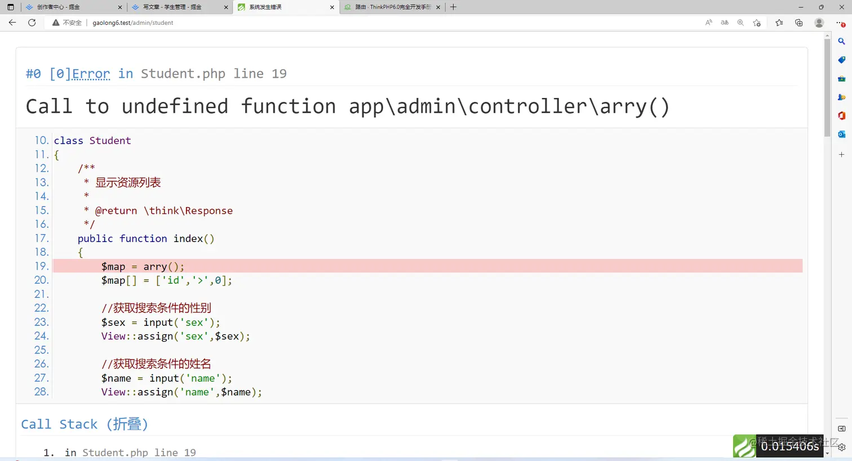Click the zoom magnifier icon in address bar

tap(740, 23)
